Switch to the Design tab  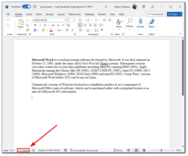point(49,14)
